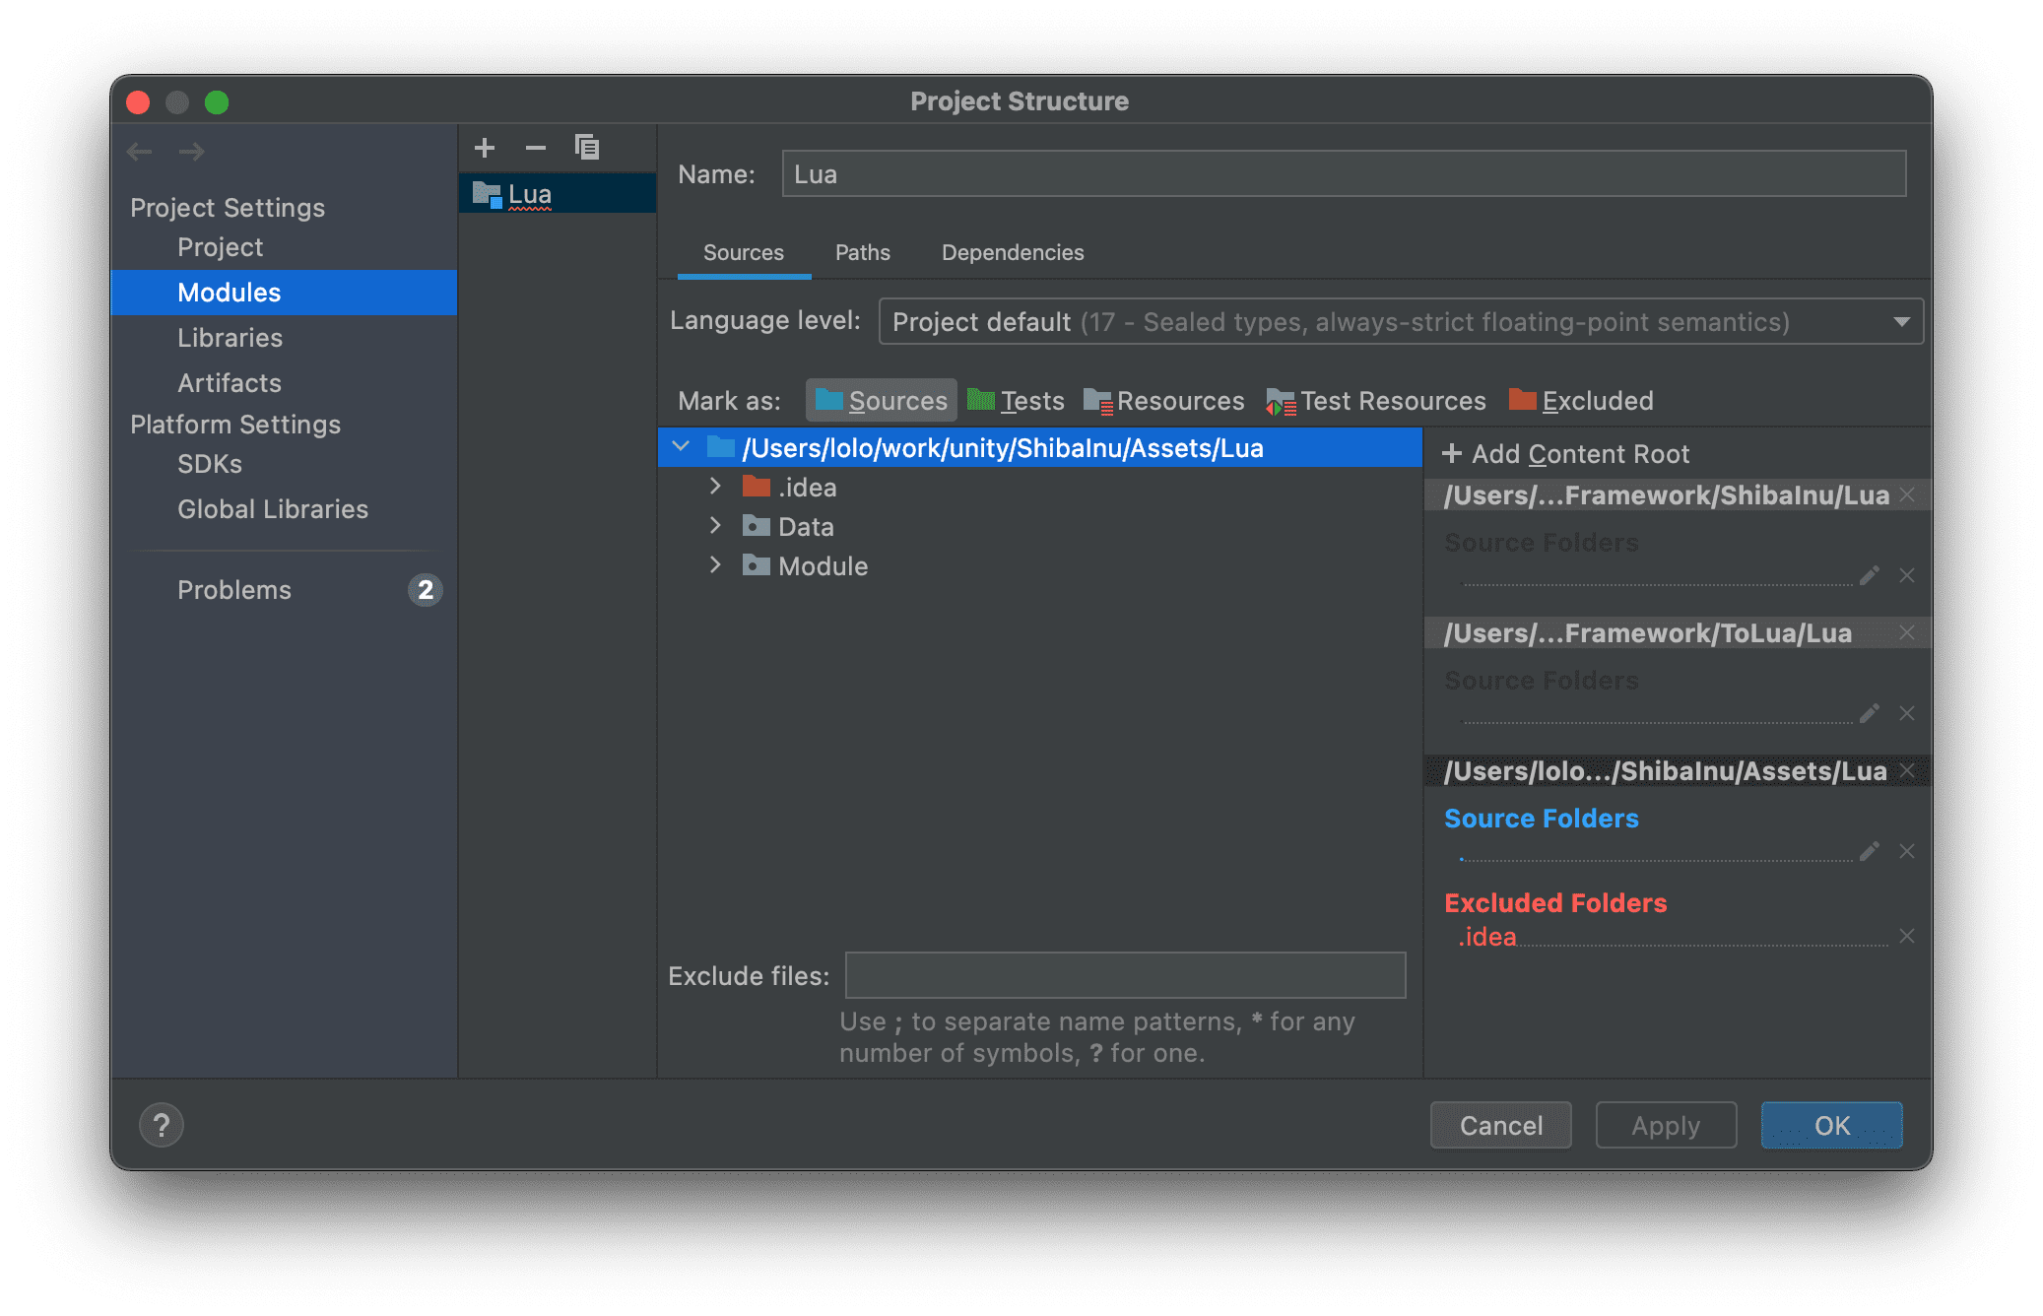Open Problems in the sidebar
Image resolution: width=2043 pixels, height=1316 pixels.
234,590
